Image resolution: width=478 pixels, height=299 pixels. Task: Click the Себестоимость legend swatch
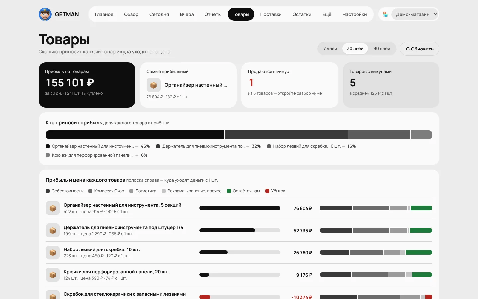pyautogui.click(x=48, y=191)
